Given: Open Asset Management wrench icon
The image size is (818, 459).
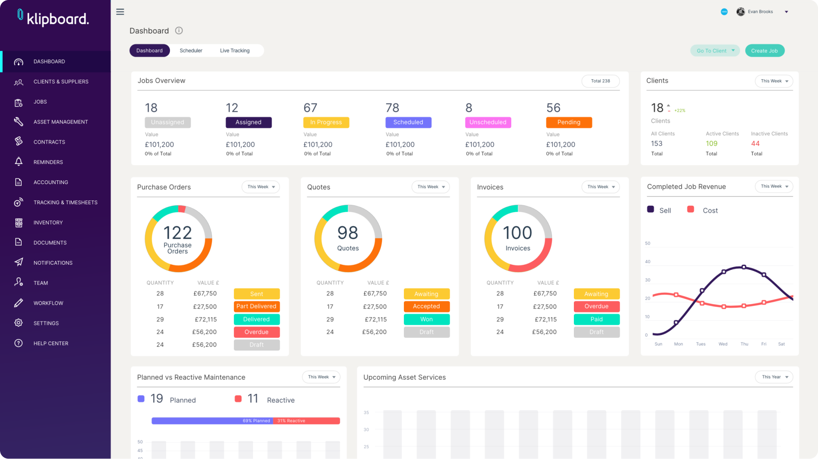Looking at the screenshot, I should tap(18, 122).
